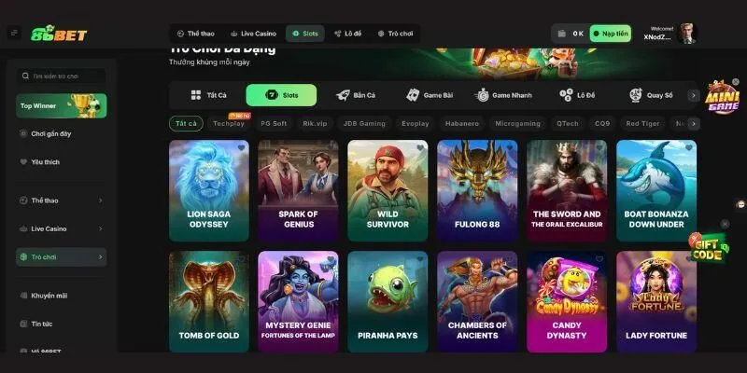Open the Top Winner banner
The height and width of the screenshot is (373, 747).
(x=62, y=105)
